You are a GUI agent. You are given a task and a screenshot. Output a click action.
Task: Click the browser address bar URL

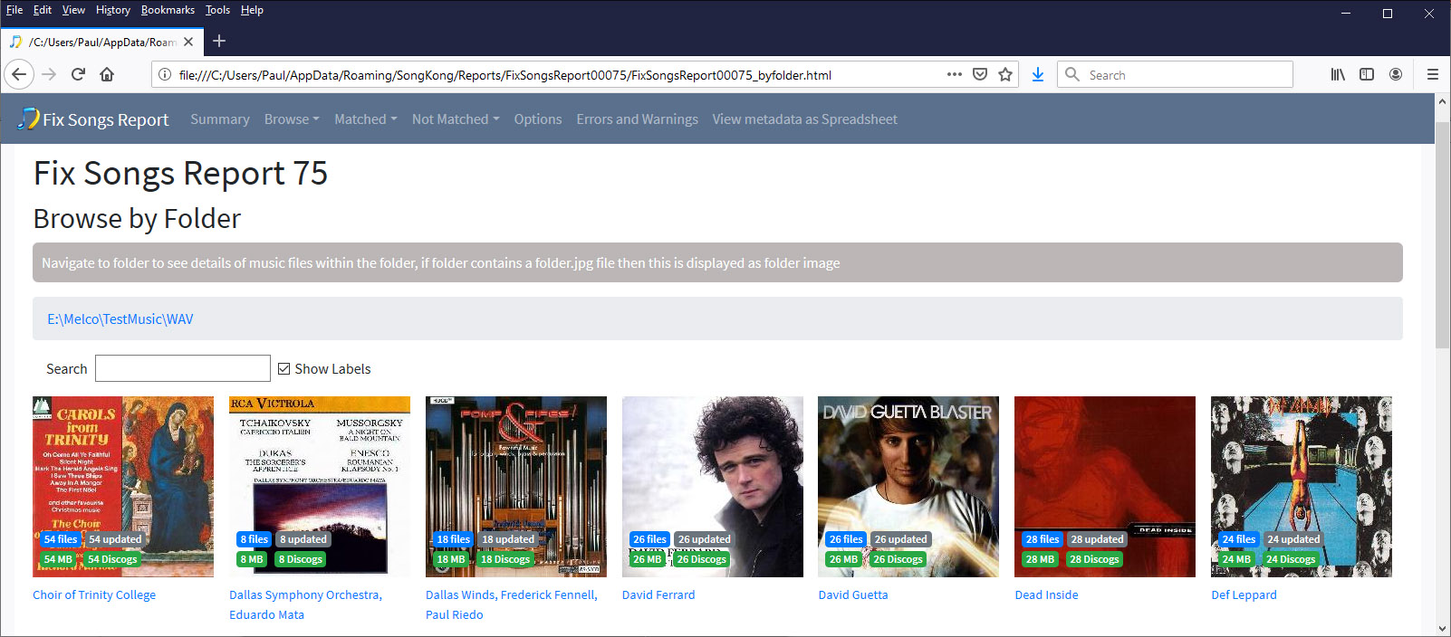[505, 75]
